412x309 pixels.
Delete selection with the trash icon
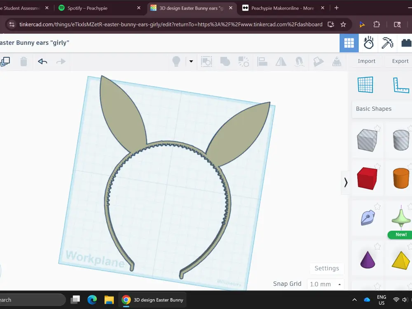tap(23, 62)
